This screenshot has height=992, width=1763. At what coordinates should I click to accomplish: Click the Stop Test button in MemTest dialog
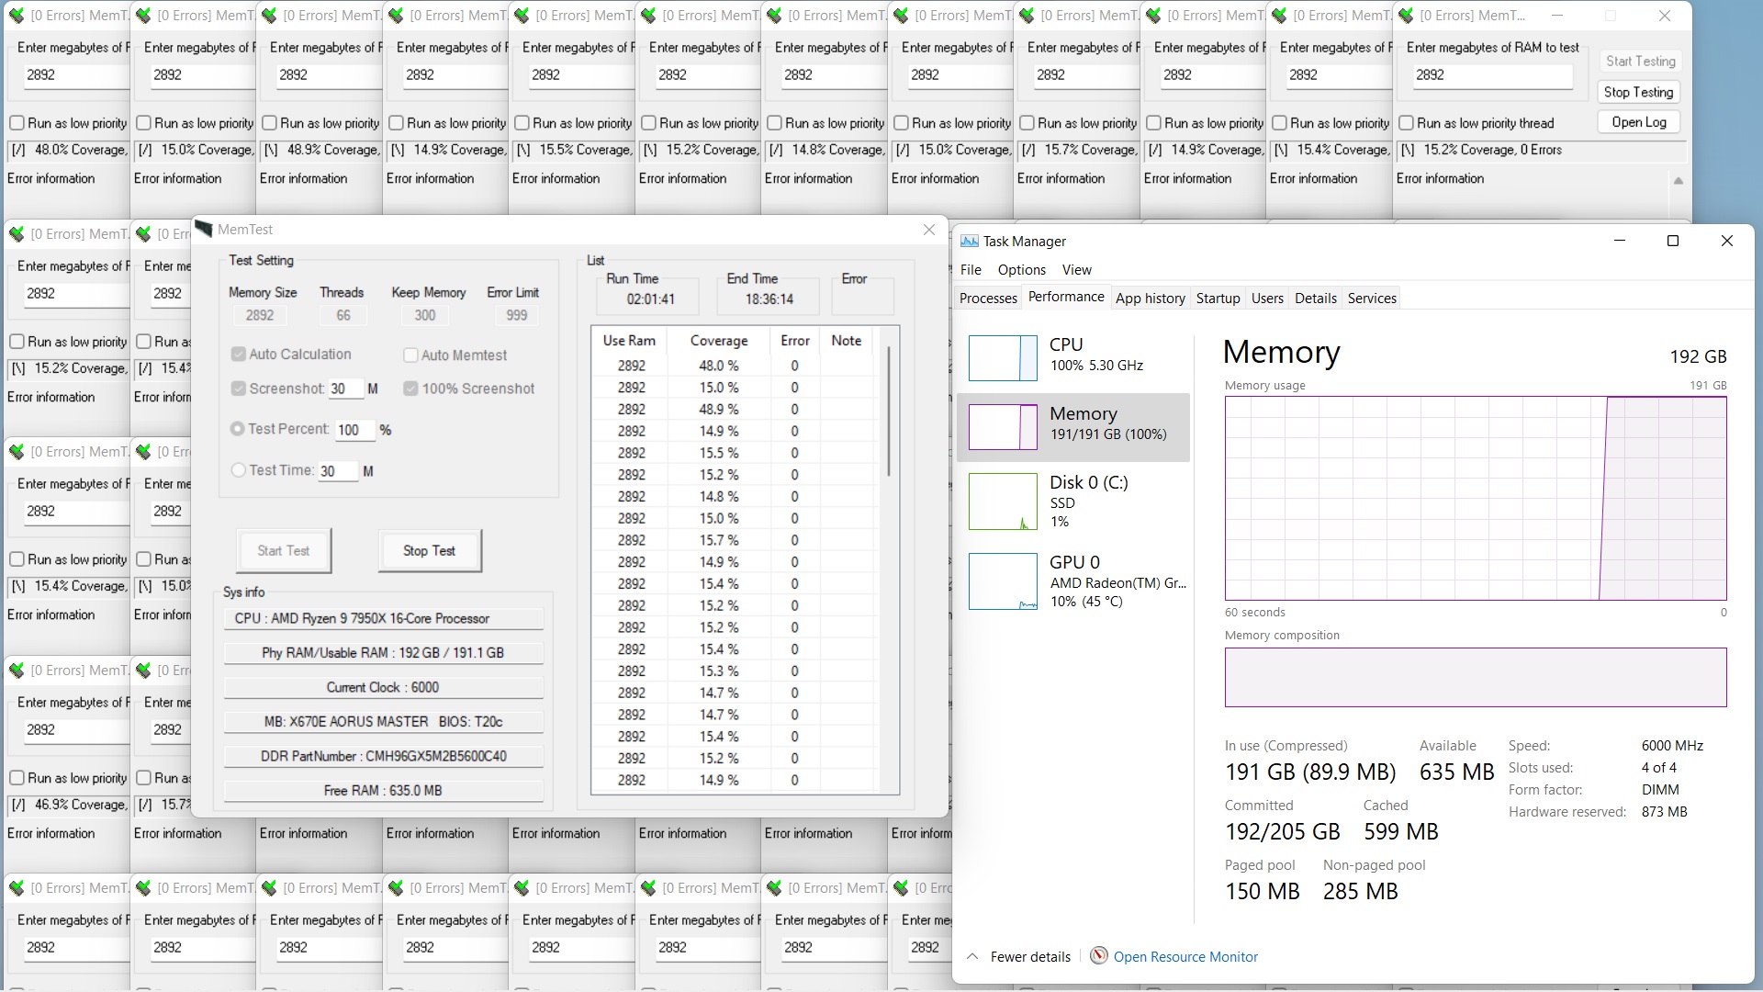[x=429, y=550]
